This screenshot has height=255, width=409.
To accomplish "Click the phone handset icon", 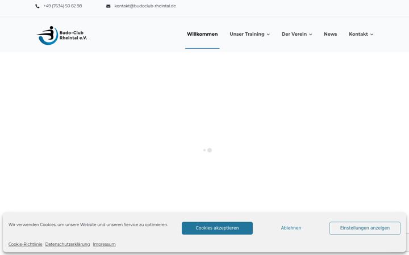I will [x=37, y=6].
